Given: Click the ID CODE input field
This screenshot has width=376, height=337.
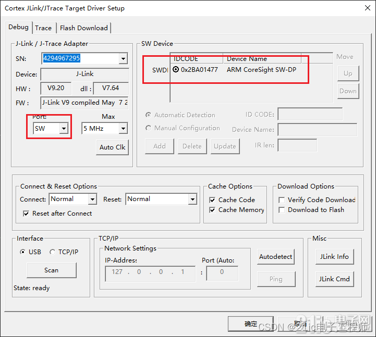Looking at the screenshot, I should pos(310,114).
